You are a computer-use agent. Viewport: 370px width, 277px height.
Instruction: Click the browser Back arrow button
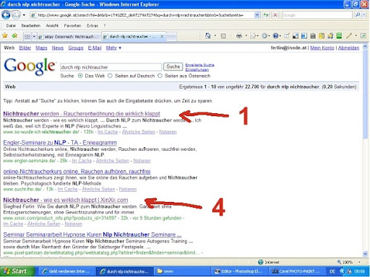[6, 15]
